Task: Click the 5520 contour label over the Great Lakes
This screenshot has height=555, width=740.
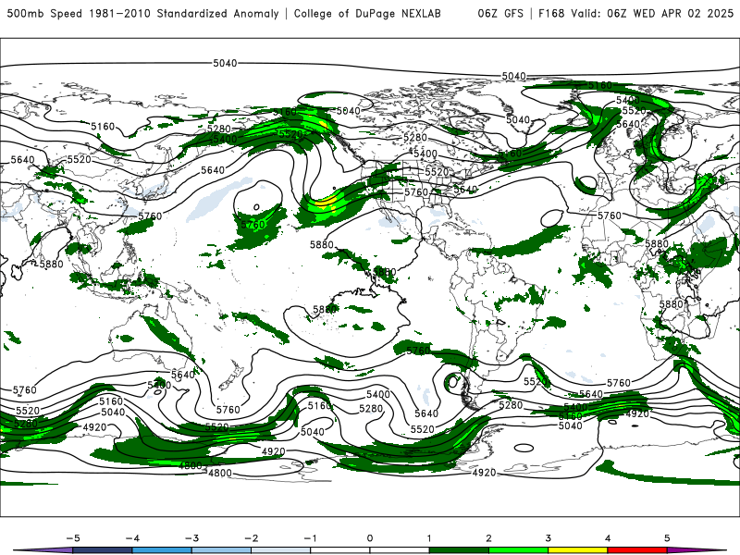Action: (x=437, y=172)
